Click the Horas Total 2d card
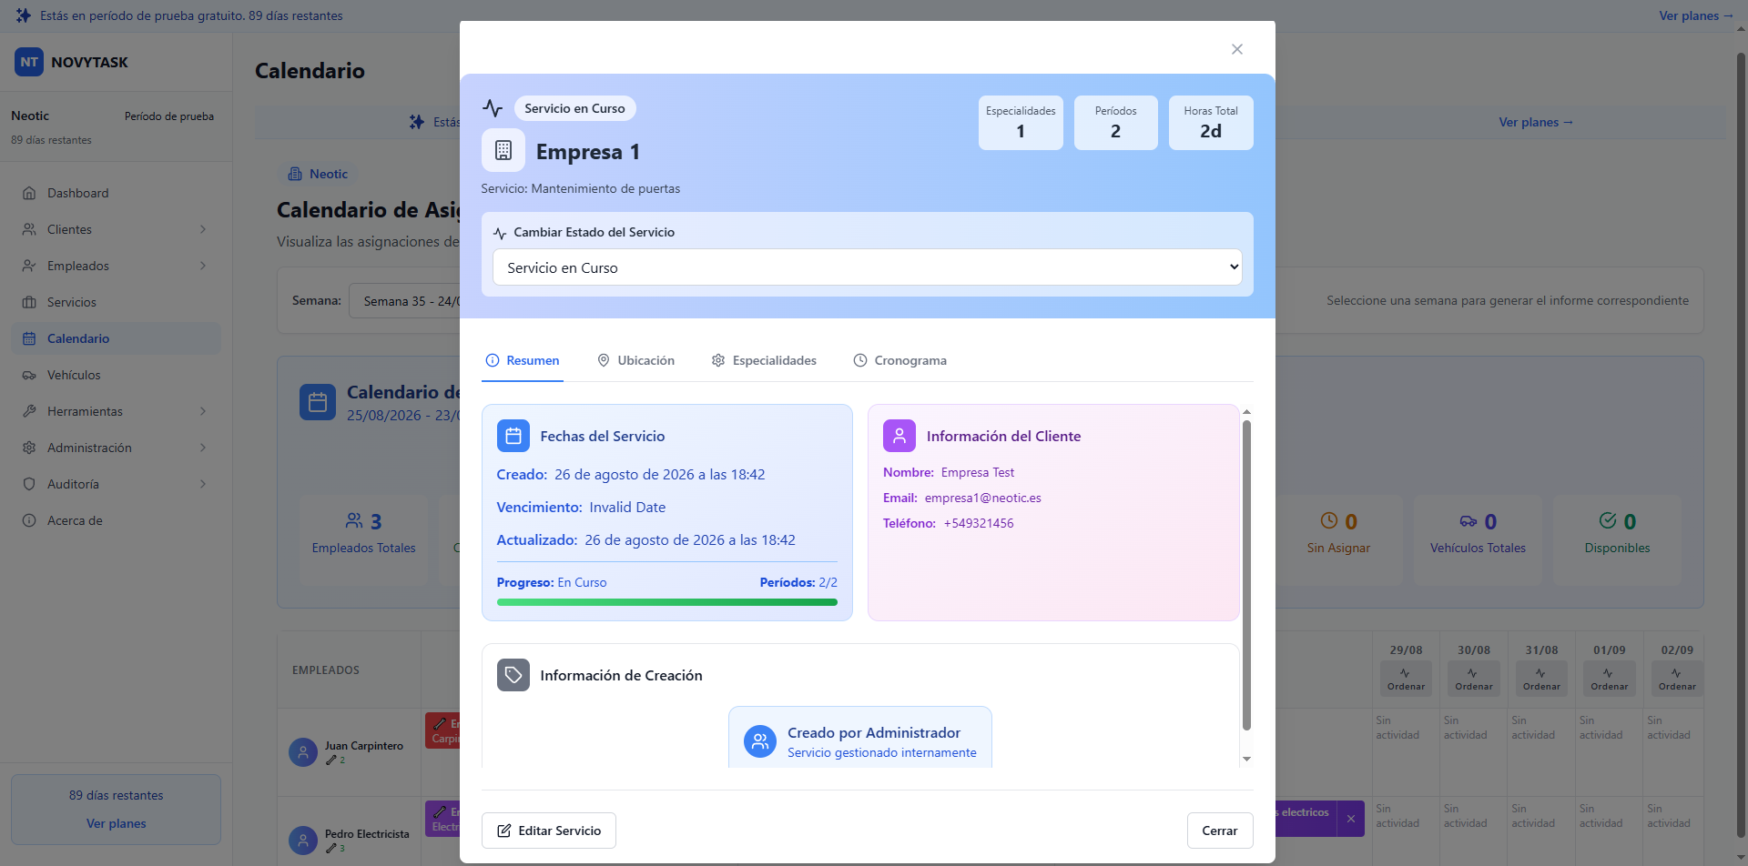Screen dimensions: 1748x866 pyautogui.click(x=1211, y=123)
